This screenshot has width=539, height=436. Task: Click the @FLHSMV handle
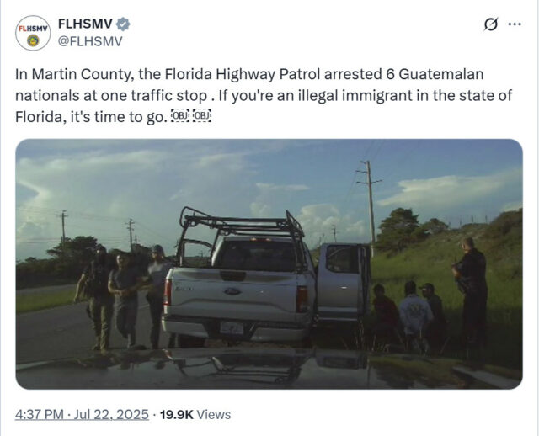coord(90,41)
